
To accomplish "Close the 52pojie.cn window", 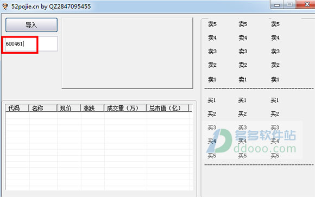I will (306, 4).
